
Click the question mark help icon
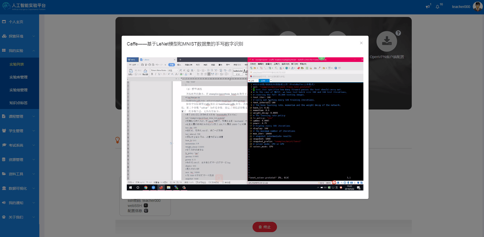point(398,33)
